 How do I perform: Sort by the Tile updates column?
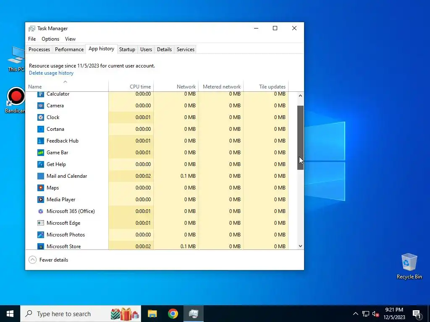[x=266, y=86]
